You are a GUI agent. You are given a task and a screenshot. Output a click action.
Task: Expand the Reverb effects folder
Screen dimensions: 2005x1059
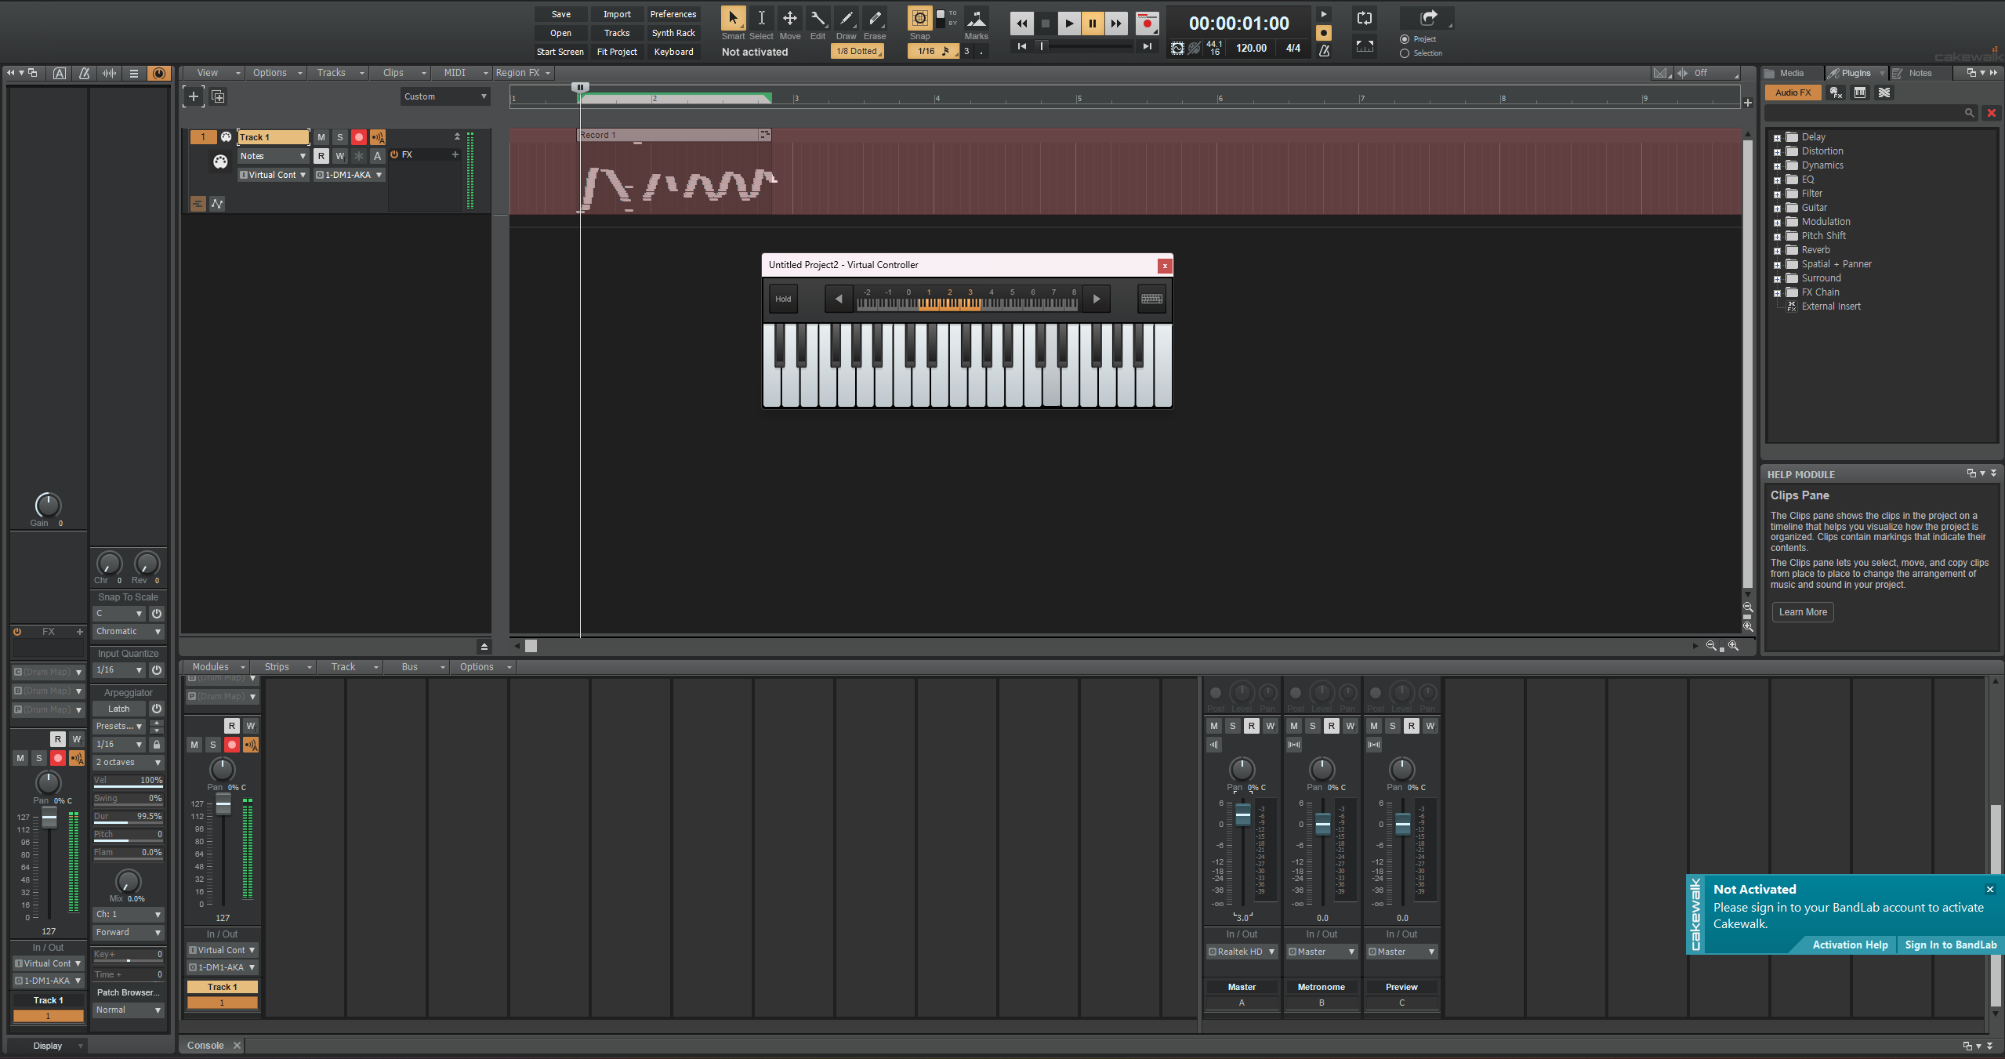tap(1777, 251)
